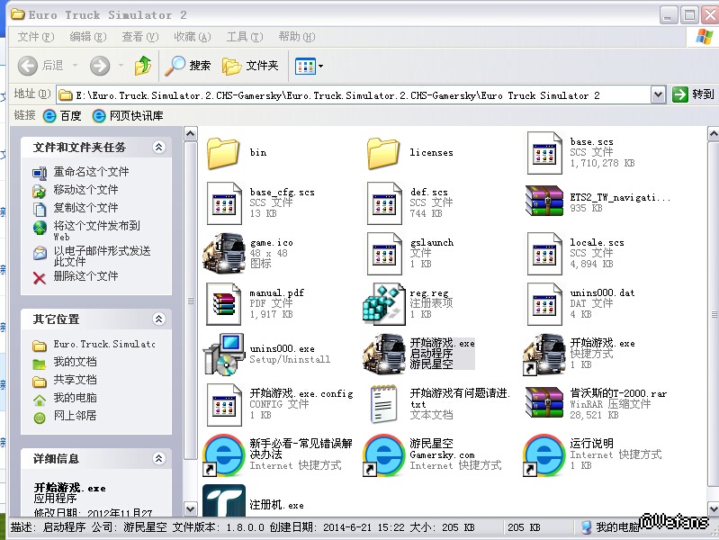Click the 转到 Go button

pos(693,94)
